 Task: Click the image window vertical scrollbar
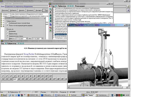(x=129, y=56)
